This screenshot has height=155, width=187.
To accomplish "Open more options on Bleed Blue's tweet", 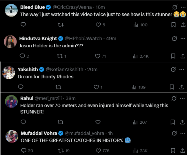I will [183, 7].
